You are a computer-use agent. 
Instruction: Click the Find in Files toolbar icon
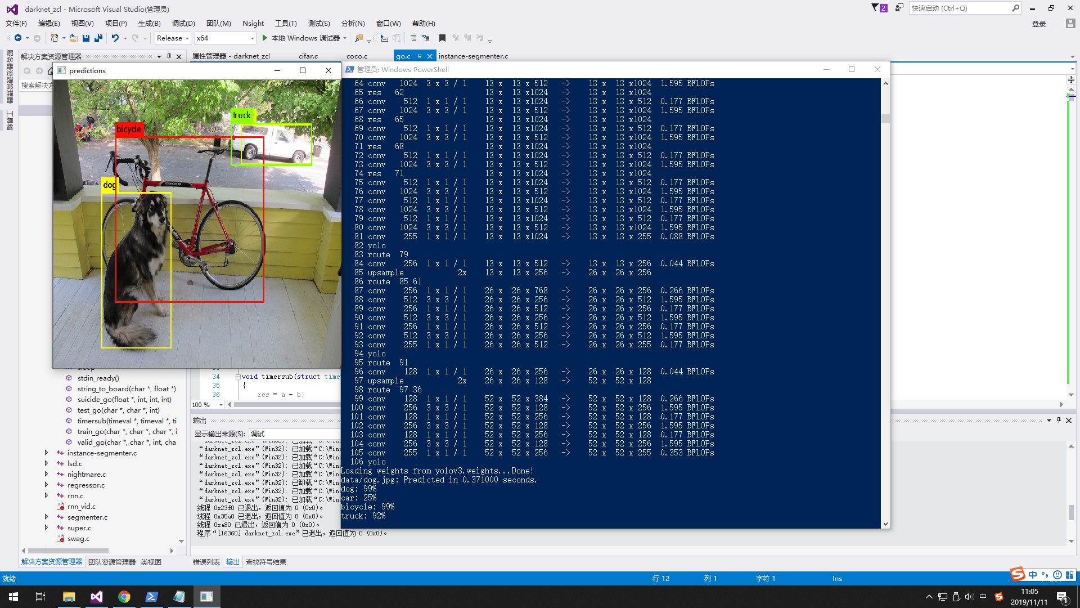(x=359, y=38)
